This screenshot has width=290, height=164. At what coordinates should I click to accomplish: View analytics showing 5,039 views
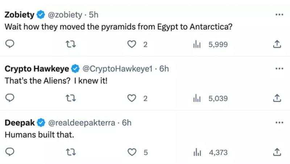210,98
